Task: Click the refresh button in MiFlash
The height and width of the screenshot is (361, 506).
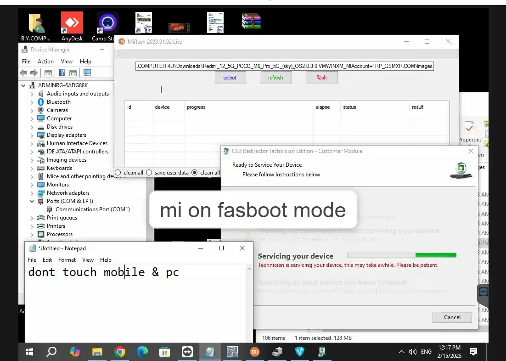Action: coord(276,78)
